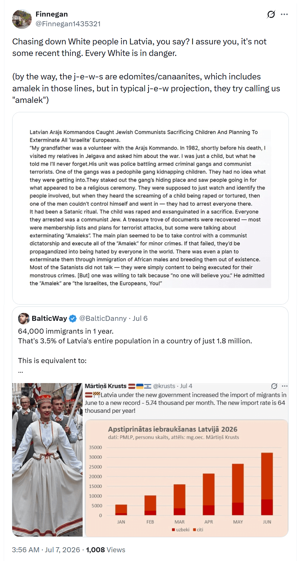301x561 pixels.
Task: Open Finnegan's profile avatar
Action: [22, 19]
